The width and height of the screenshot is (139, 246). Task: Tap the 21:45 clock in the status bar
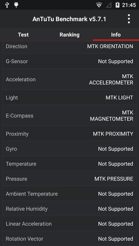coord(129,5)
